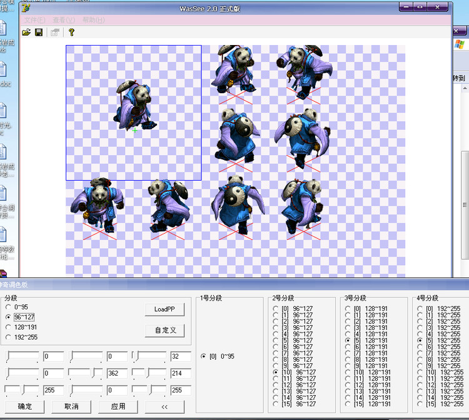Click the input field containing 214
Image resolution: width=469 pixels, height=420 pixels.
coord(180,373)
